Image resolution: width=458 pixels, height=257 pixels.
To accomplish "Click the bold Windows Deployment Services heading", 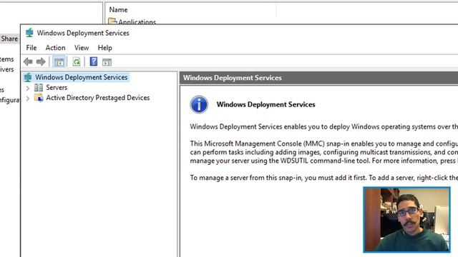I will [x=265, y=104].
